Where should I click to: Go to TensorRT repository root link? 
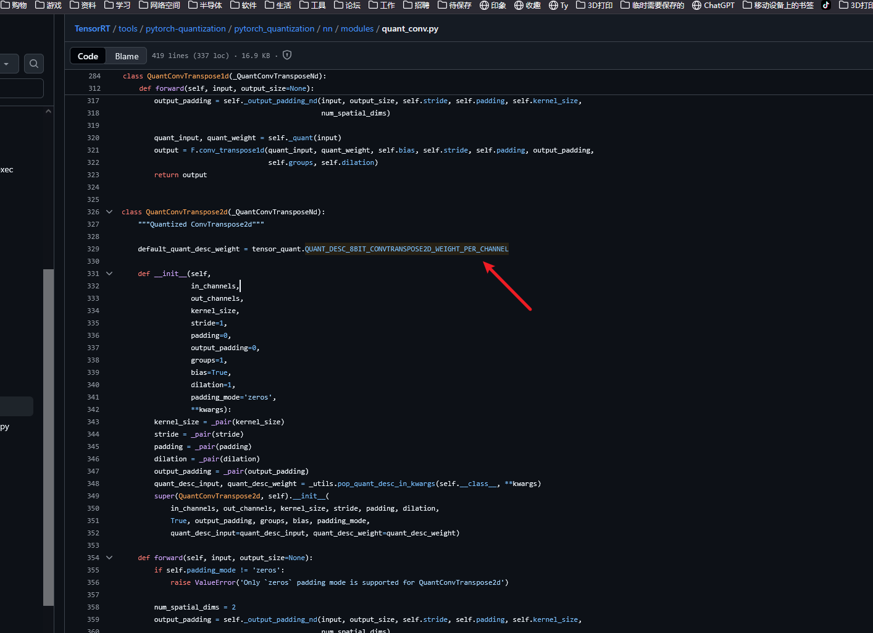[92, 29]
